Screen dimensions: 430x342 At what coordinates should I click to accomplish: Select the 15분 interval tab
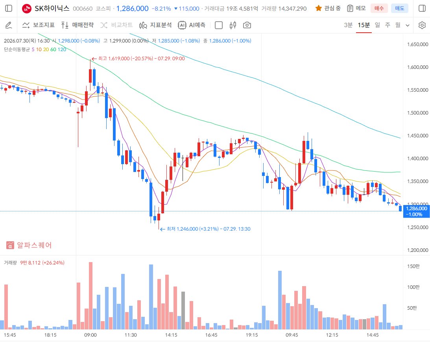pos(364,25)
